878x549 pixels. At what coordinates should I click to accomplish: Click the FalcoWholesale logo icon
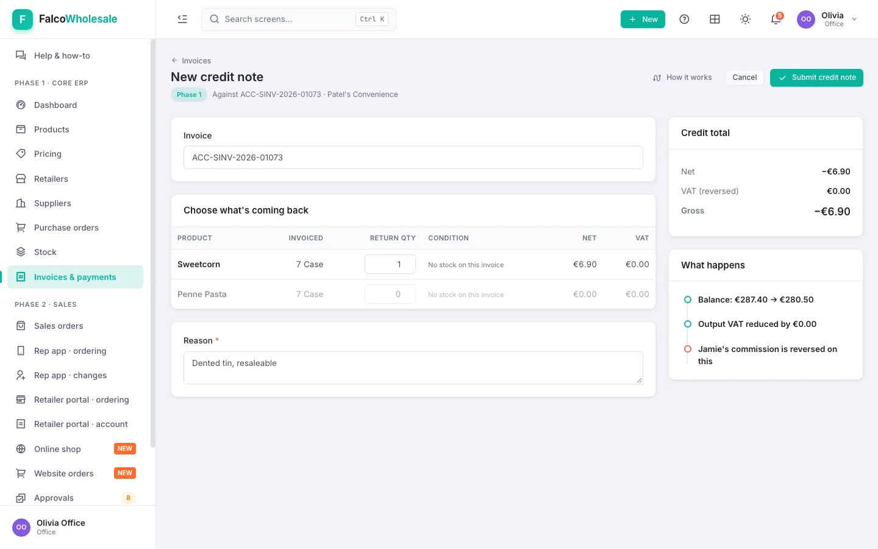[x=23, y=19]
